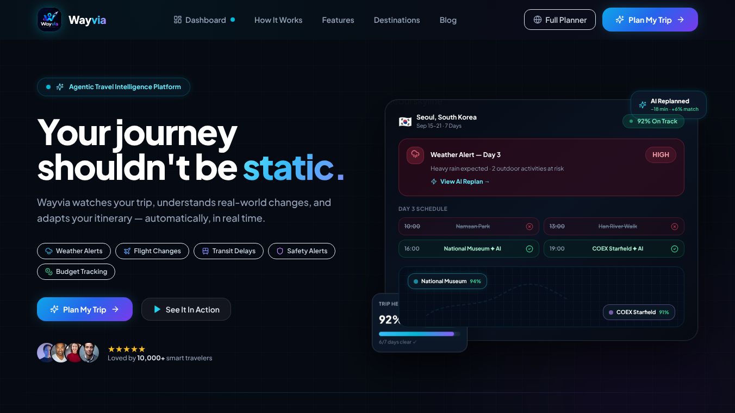Click the "−18 min · +6% match" text
The image size is (735, 413).
[x=675, y=109]
